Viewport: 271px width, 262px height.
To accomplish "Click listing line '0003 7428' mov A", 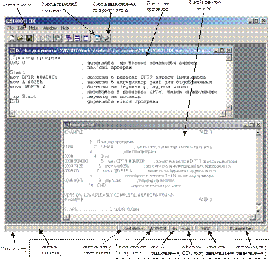I will [x=148, y=166].
